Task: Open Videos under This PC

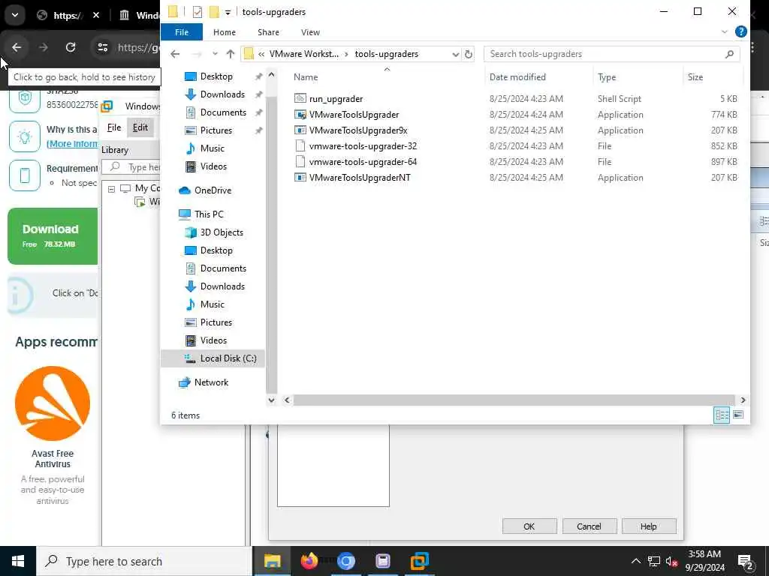Action: click(213, 340)
